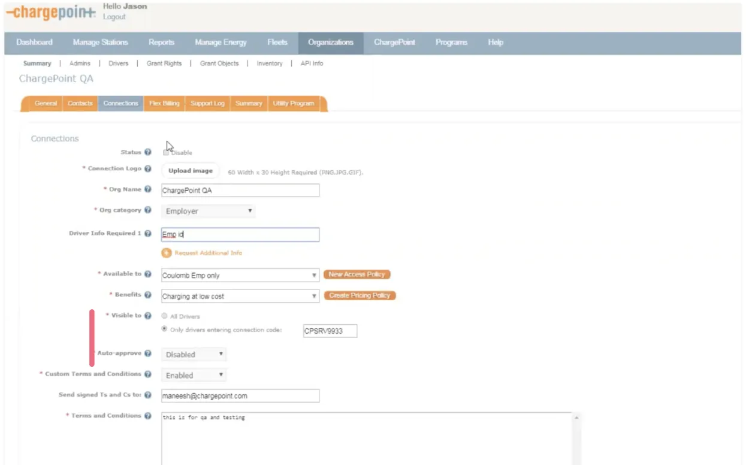Go to the Drivers sub-navigation link
Image resolution: width=746 pixels, height=465 pixels.
(x=118, y=64)
